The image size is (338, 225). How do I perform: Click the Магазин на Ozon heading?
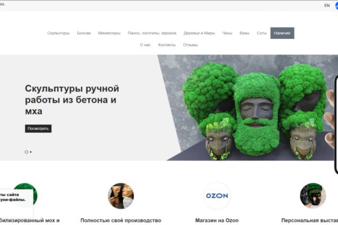click(217, 220)
